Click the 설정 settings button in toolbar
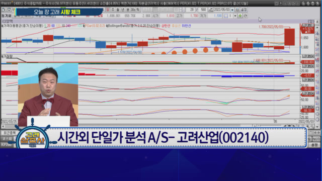This screenshot has height=181, width=322. point(244,10)
